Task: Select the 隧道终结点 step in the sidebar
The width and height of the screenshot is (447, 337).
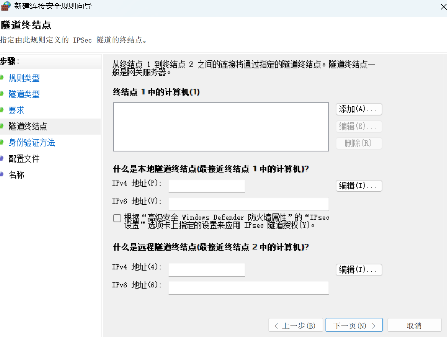Action: [28, 126]
